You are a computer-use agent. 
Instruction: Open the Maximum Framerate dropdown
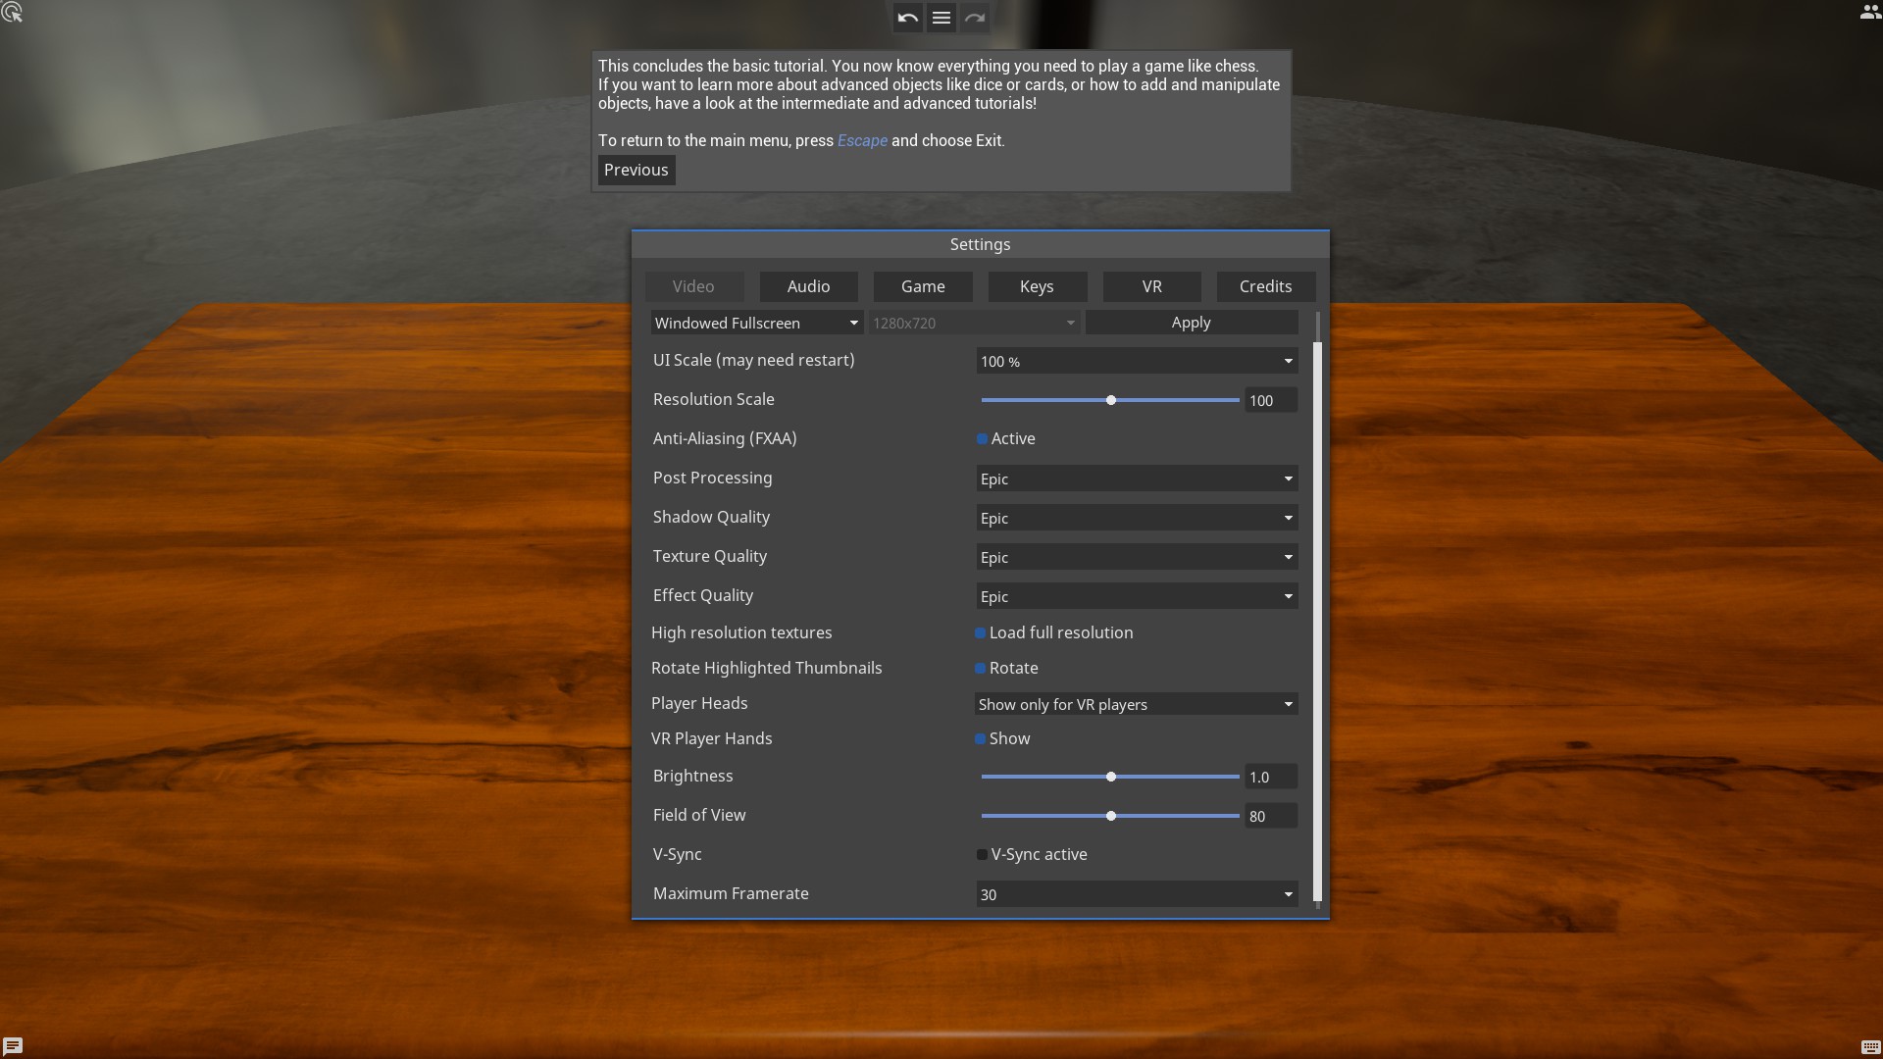(1136, 894)
